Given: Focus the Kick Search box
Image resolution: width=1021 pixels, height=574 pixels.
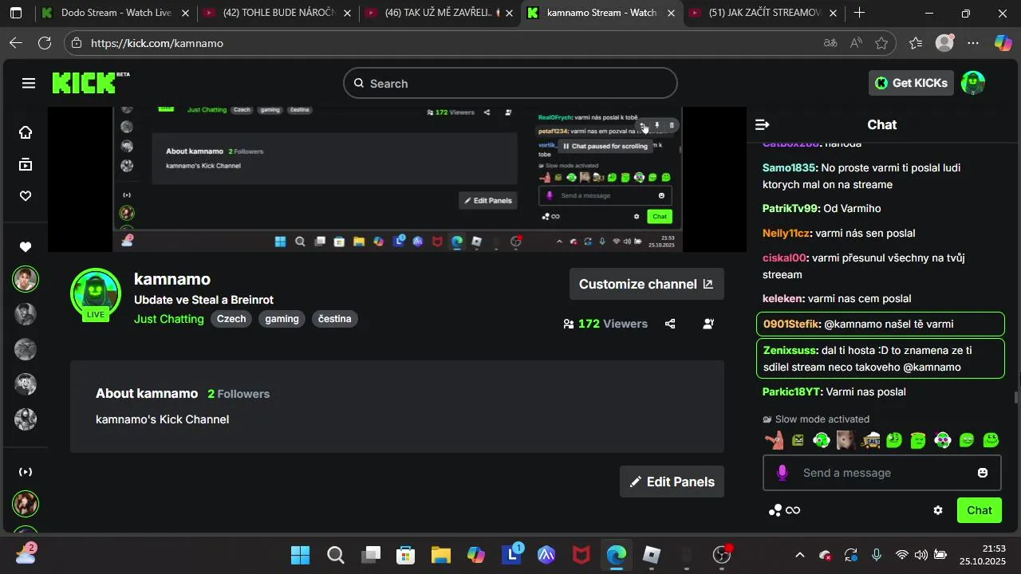Looking at the screenshot, I should (x=510, y=83).
